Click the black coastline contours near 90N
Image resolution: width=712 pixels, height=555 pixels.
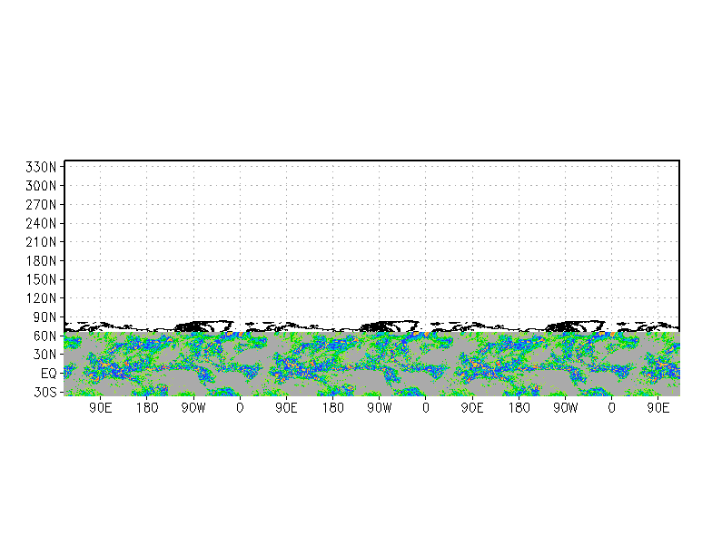pyautogui.click(x=371, y=326)
